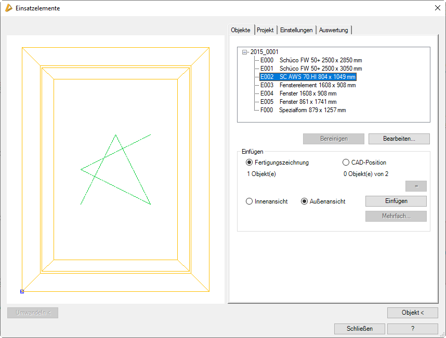Go to the Auswertung tab
The image size is (446, 338).
click(x=334, y=30)
